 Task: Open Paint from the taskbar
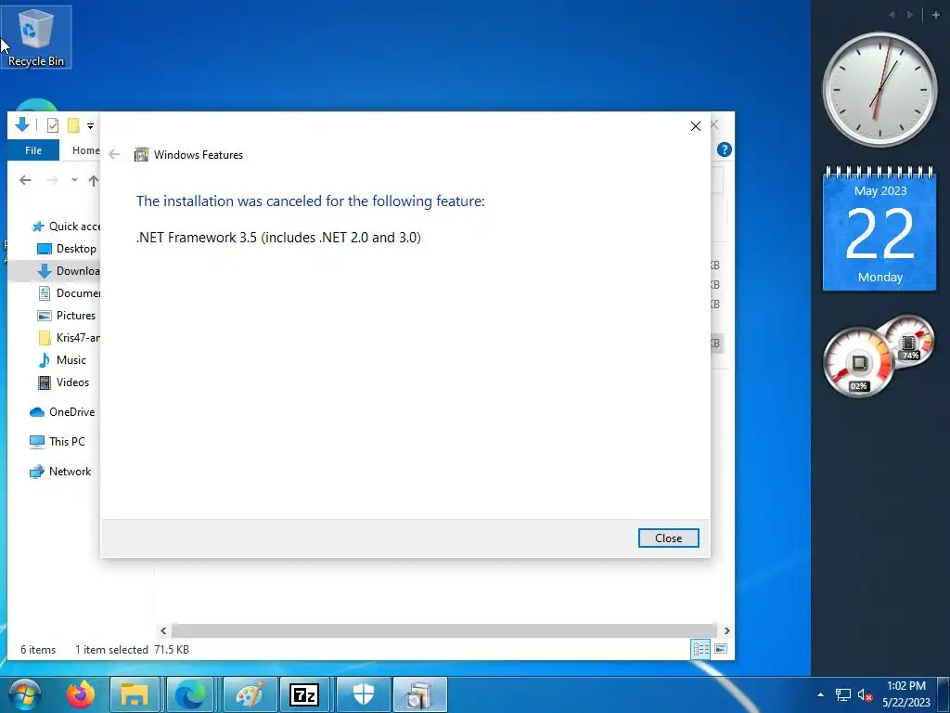point(250,694)
